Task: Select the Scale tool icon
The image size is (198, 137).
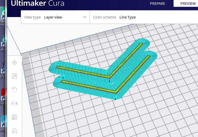Action: [x=15, y=76]
